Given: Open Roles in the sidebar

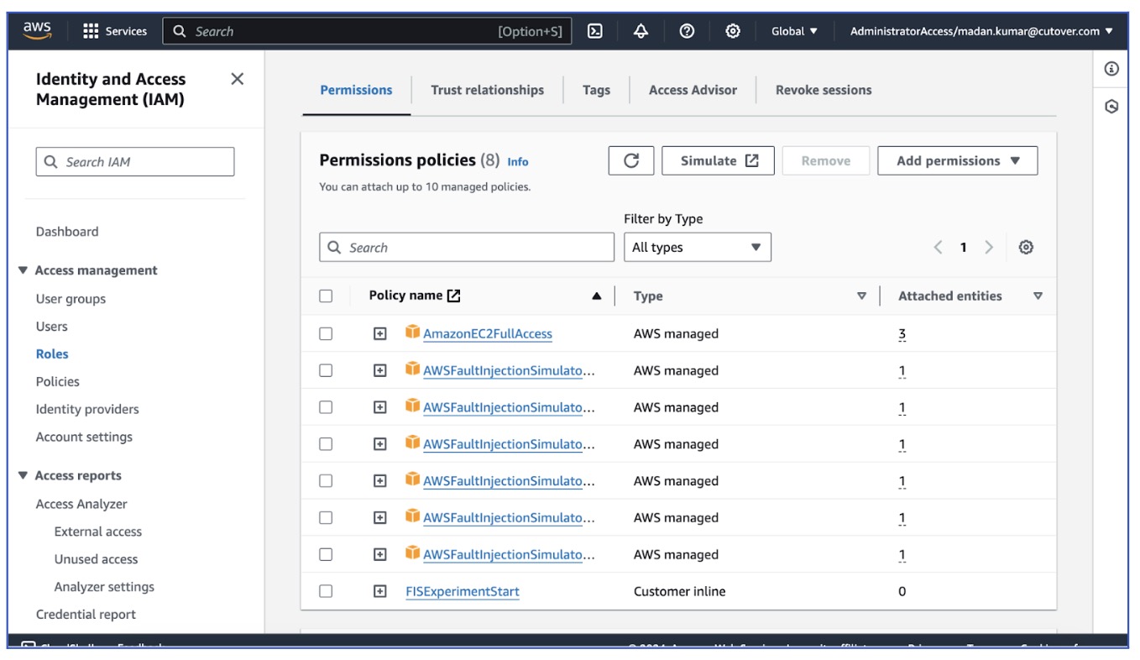Looking at the screenshot, I should click(52, 354).
